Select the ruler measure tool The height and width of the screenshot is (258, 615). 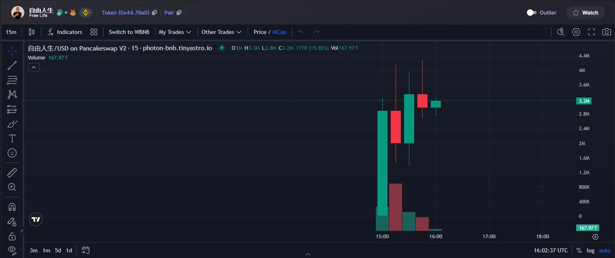(12, 173)
